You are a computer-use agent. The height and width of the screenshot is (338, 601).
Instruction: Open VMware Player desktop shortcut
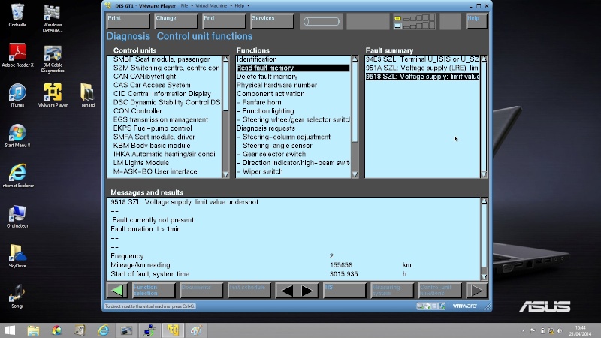click(53, 95)
